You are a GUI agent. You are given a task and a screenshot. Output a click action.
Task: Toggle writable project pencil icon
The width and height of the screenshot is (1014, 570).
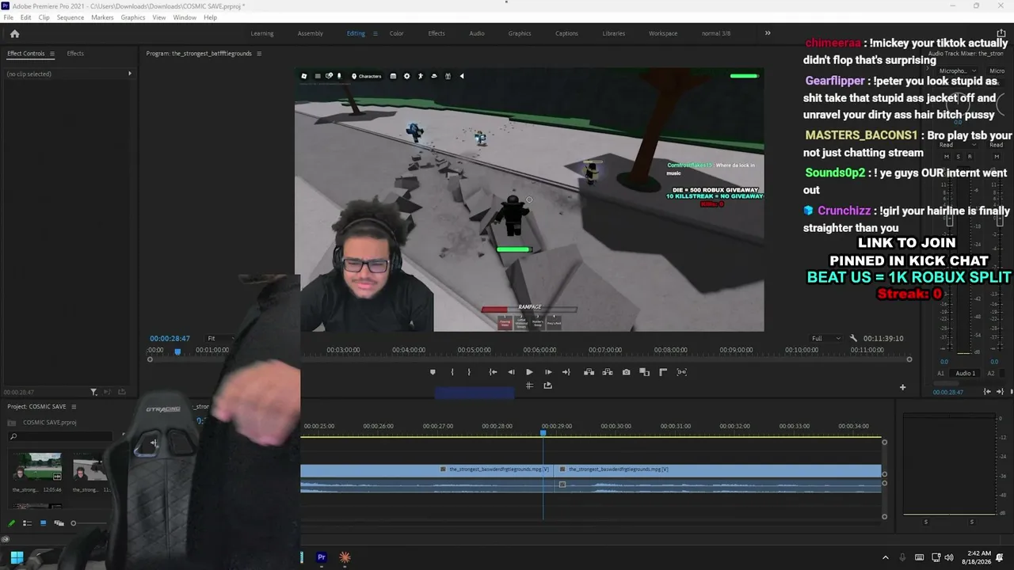11,523
